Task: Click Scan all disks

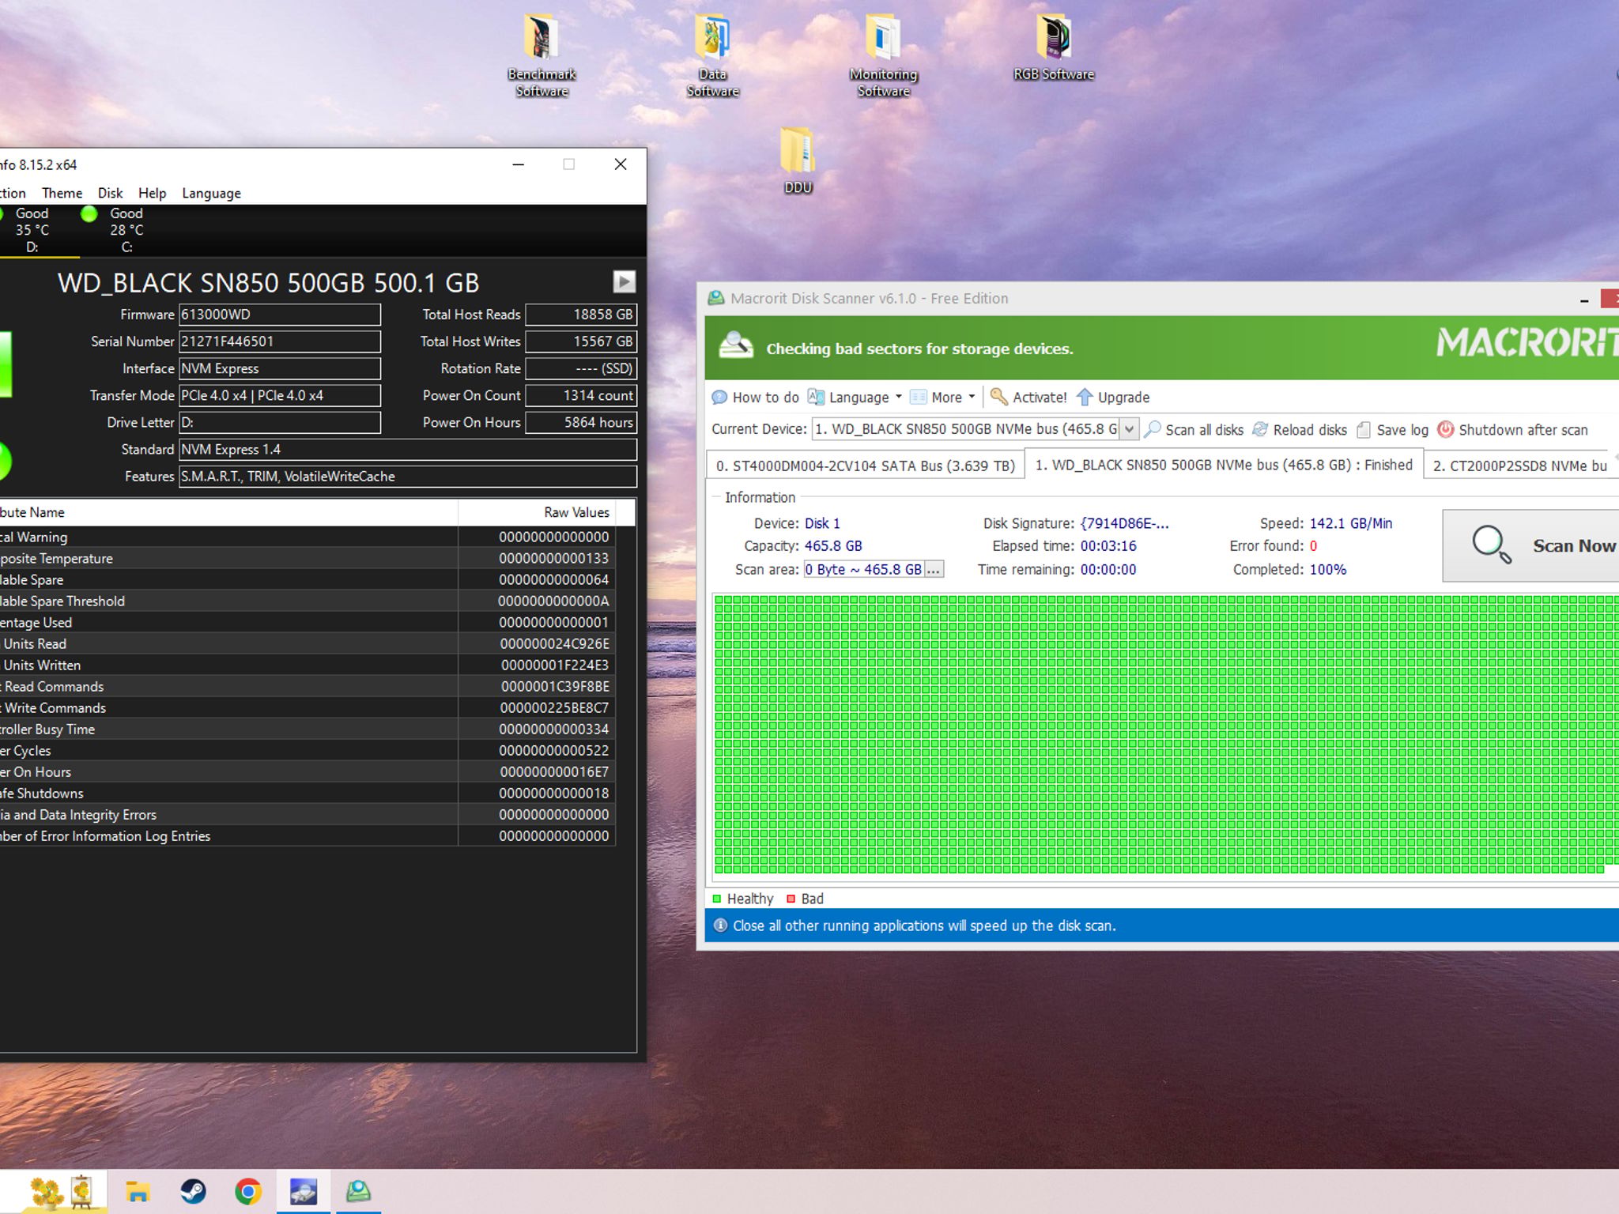Action: [1194, 429]
